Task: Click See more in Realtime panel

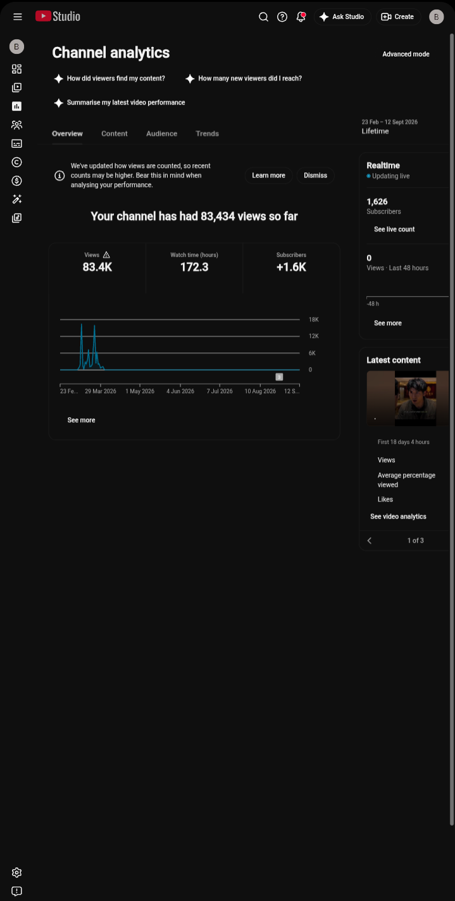Action: [388, 323]
